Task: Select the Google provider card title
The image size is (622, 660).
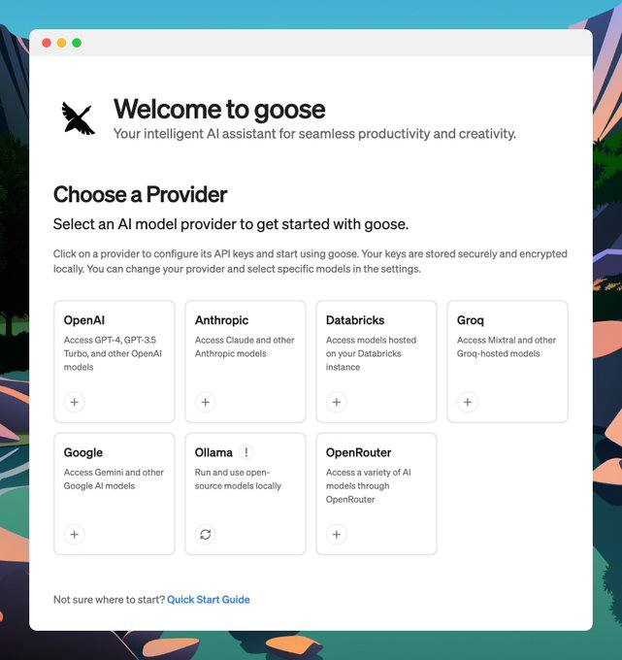Action: coord(82,452)
